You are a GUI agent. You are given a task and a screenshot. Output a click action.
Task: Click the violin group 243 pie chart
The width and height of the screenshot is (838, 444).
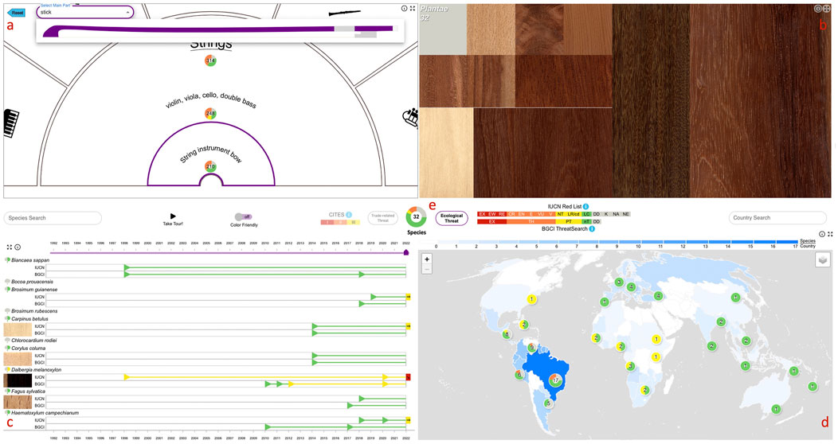pos(210,113)
